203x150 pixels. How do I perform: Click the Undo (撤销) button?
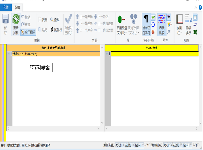pyautogui.click(x=26, y=17)
